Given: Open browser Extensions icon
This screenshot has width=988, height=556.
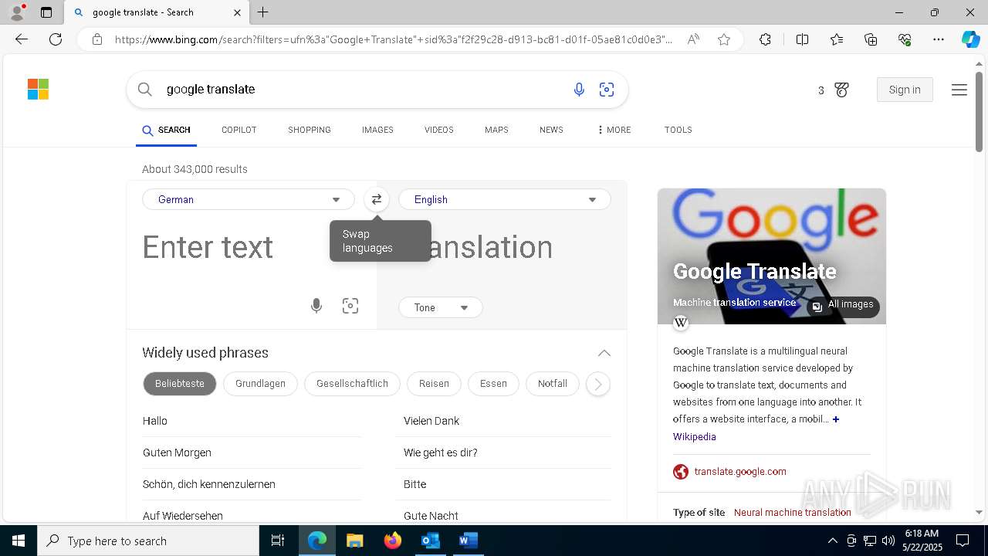Looking at the screenshot, I should coord(765,39).
